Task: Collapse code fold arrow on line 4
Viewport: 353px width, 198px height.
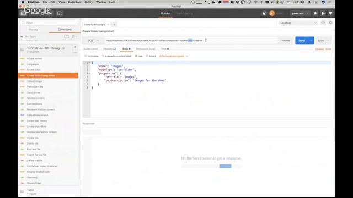Action: tap(89, 73)
